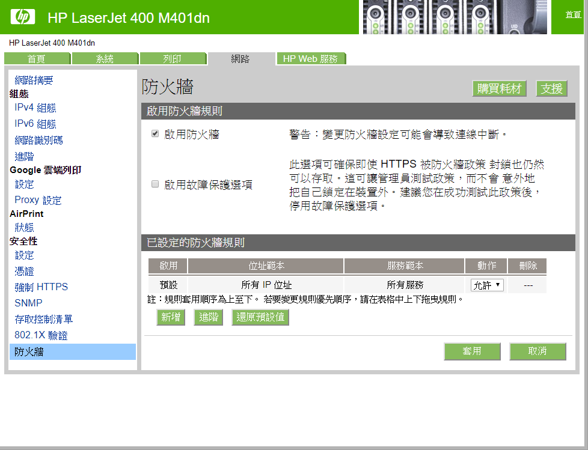
Task: Click the printer banner image
Action: click(x=455, y=17)
